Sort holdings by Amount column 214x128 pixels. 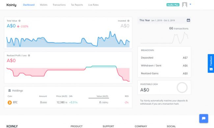tap(43, 96)
